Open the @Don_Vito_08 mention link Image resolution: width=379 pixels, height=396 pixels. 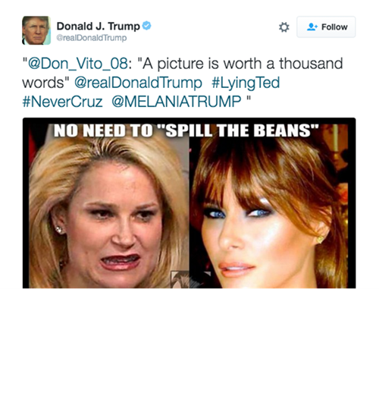pos(77,64)
